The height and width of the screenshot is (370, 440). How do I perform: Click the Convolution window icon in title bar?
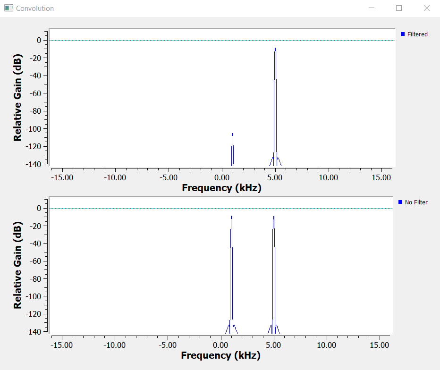[x=8, y=8]
